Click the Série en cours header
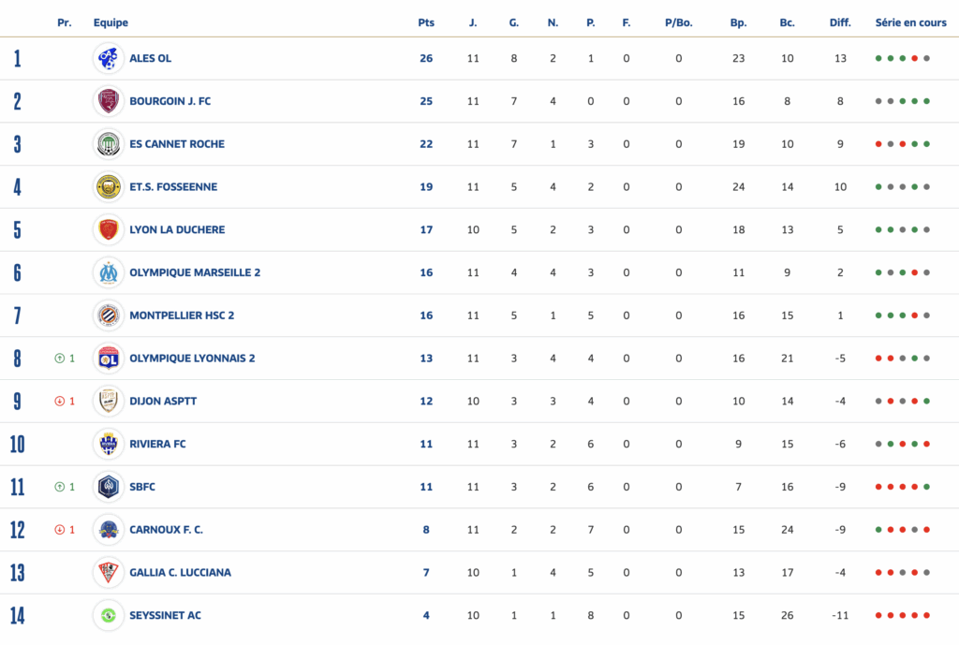 tap(910, 22)
